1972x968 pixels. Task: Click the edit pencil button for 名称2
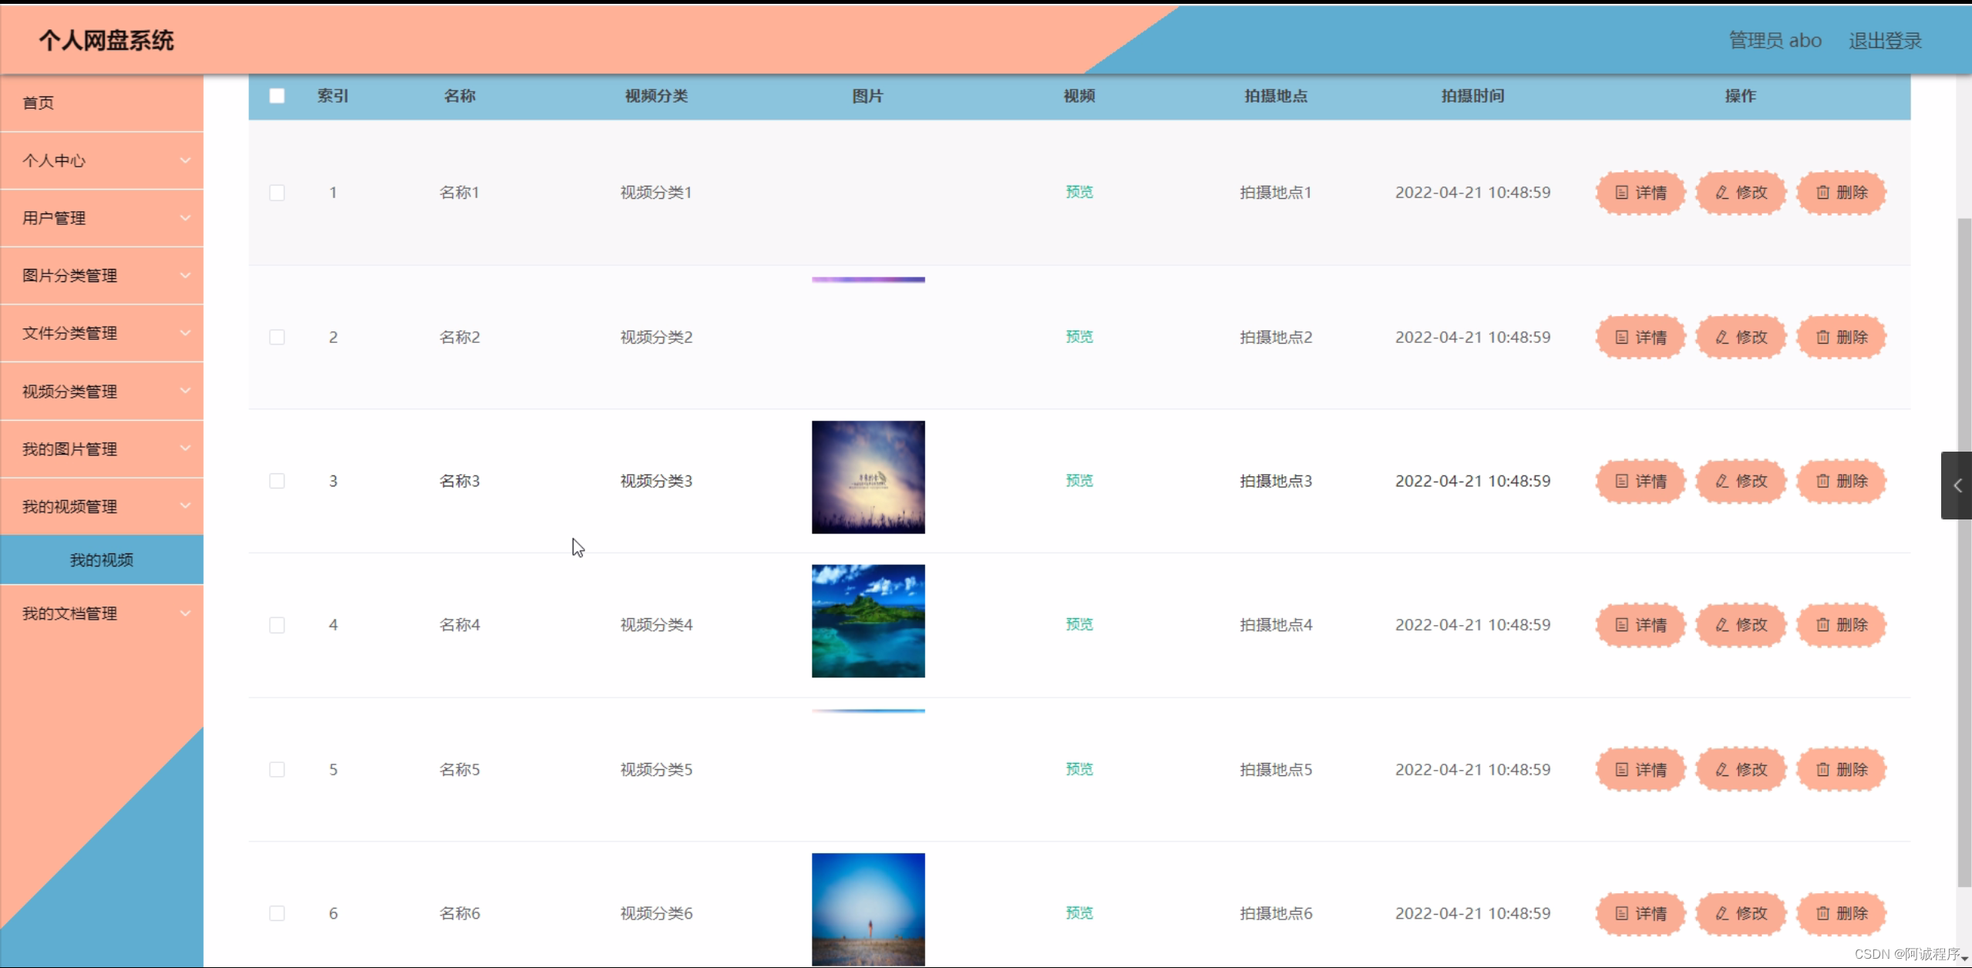pos(1741,338)
